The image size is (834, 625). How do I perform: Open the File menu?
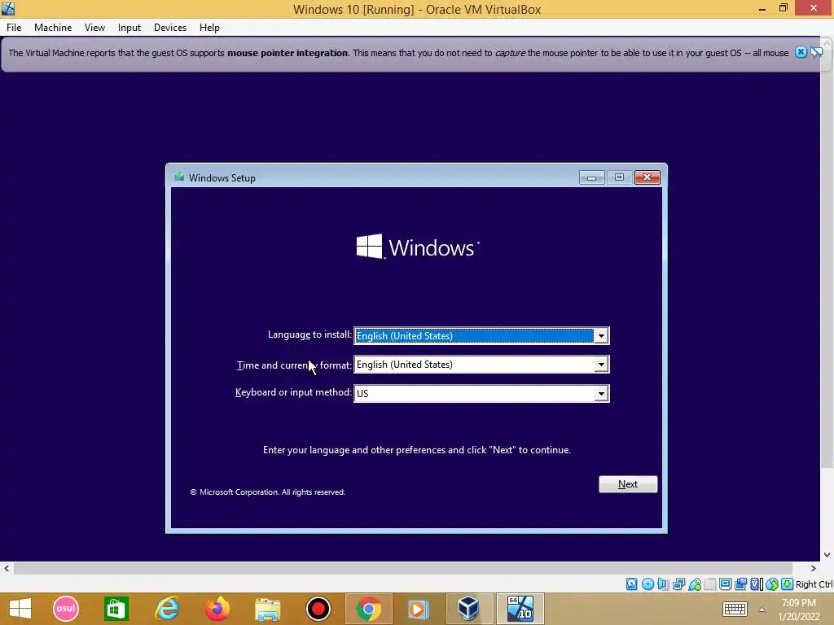point(14,28)
